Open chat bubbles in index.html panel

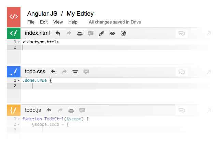pos(182,33)
